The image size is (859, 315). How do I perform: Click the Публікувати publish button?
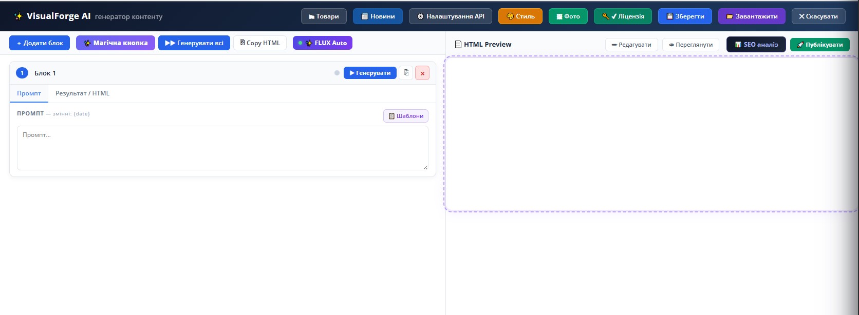point(820,45)
